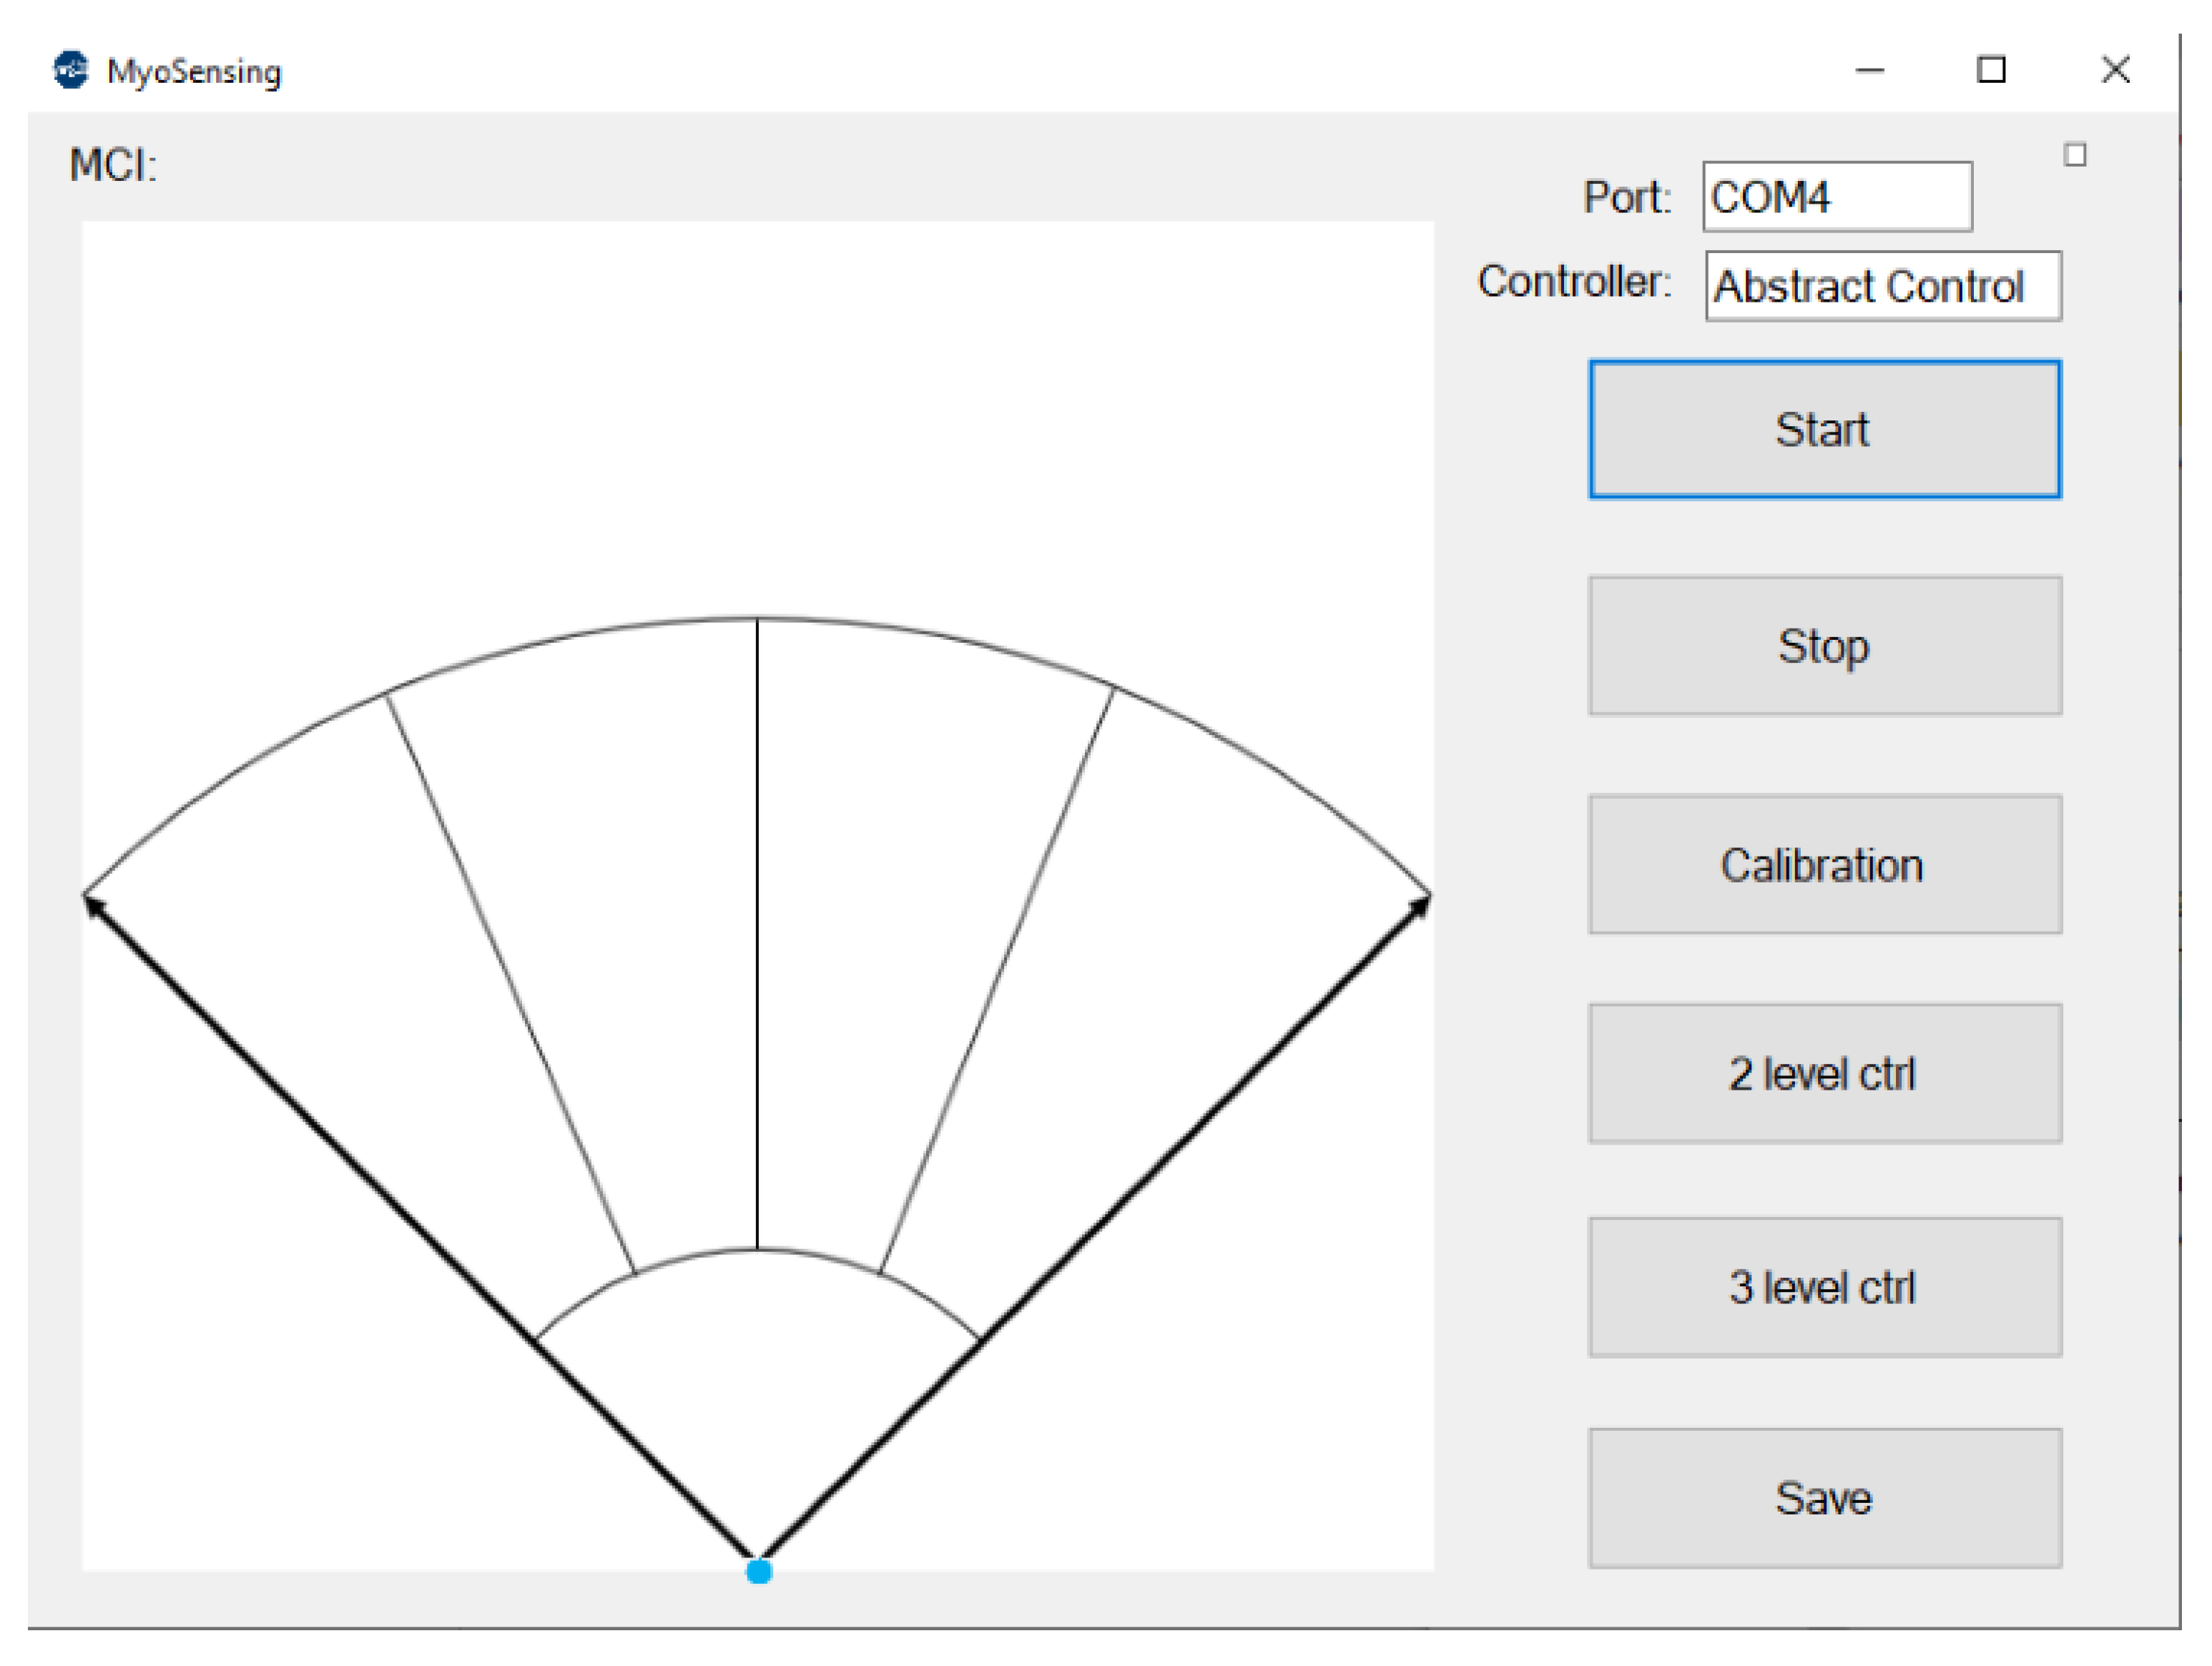Click the MyoSensing title text
Screen dimensions: 2212x1666
pos(194,72)
